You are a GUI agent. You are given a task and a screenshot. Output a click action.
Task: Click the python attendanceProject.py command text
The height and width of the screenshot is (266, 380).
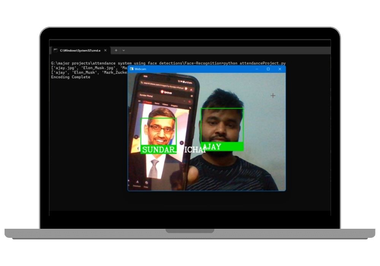pyautogui.click(x=255, y=63)
